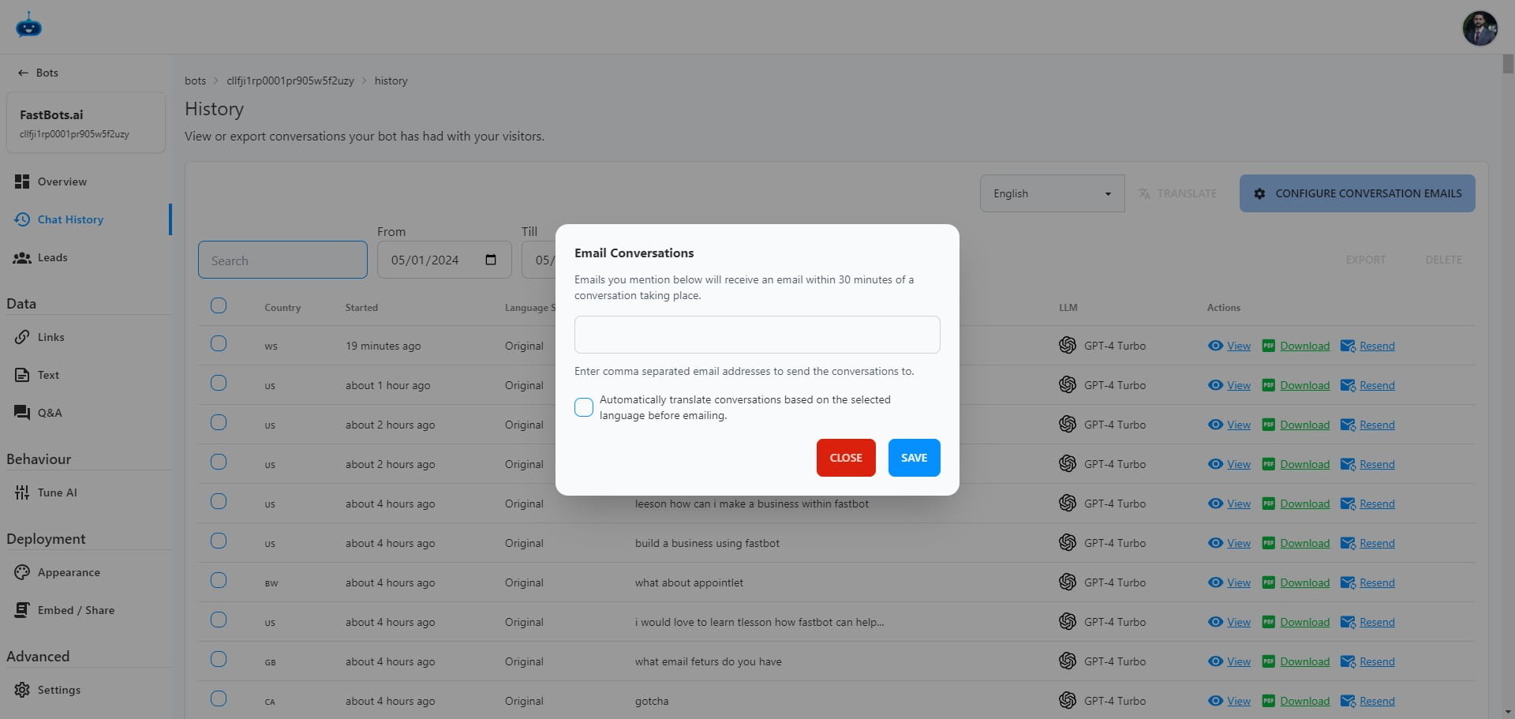
Task: Open the Leads section
Action: (85, 257)
